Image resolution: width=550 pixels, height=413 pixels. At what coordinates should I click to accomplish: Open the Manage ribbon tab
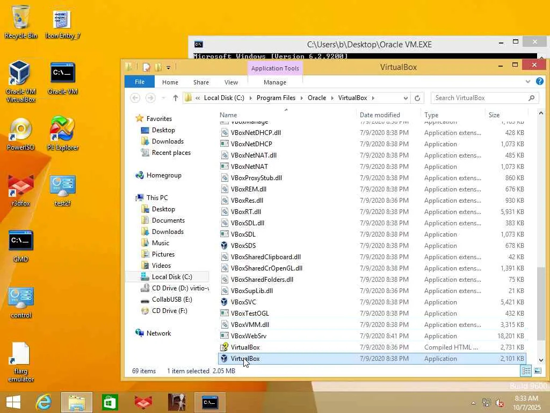275,82
